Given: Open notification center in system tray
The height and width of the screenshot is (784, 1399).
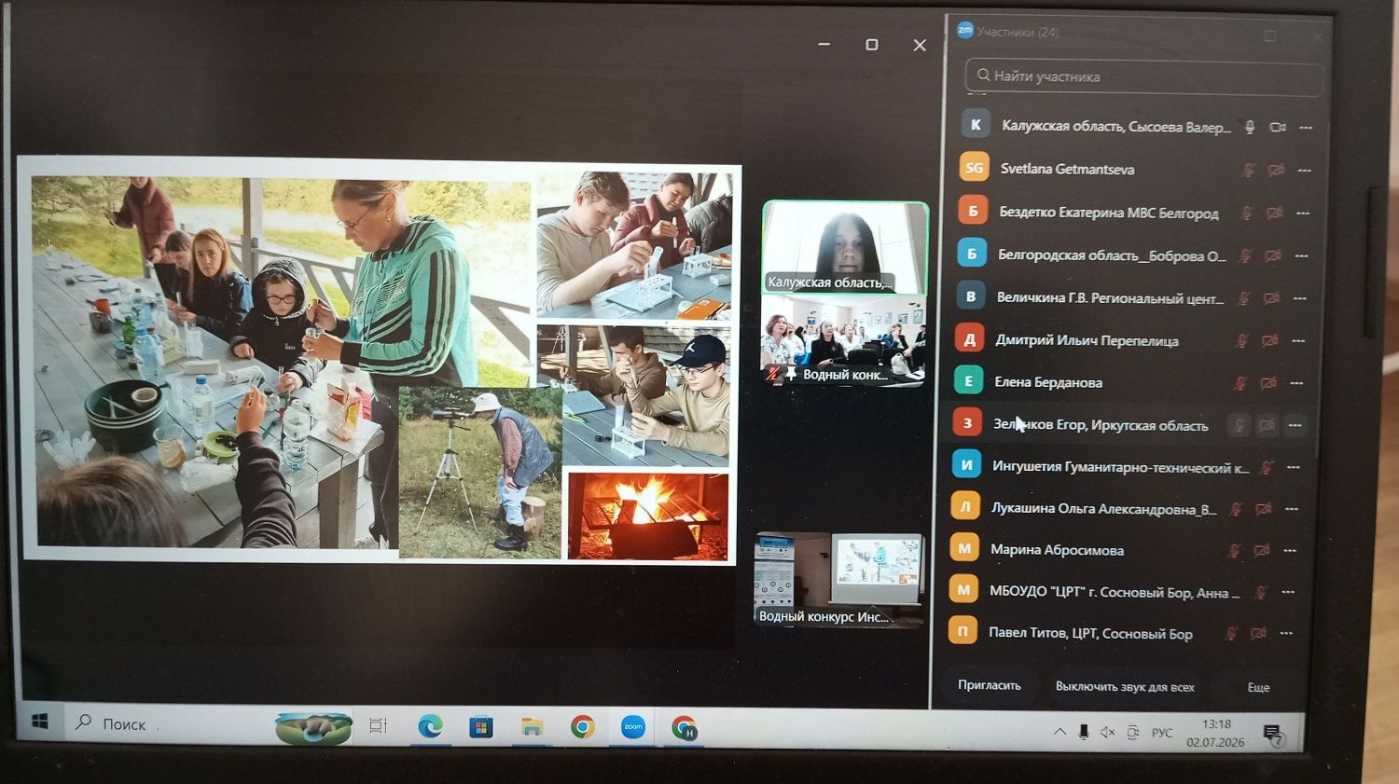Looking at the screenshot, I should (1272, 734).
